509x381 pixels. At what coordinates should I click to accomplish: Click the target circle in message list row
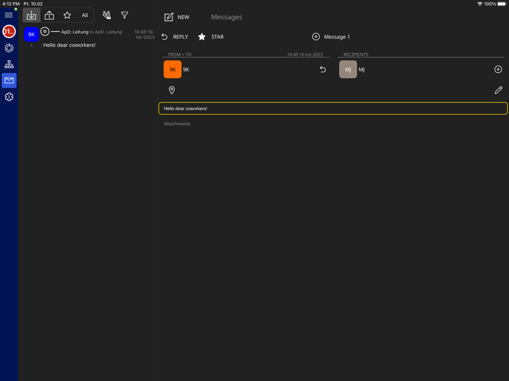point(45,32)
